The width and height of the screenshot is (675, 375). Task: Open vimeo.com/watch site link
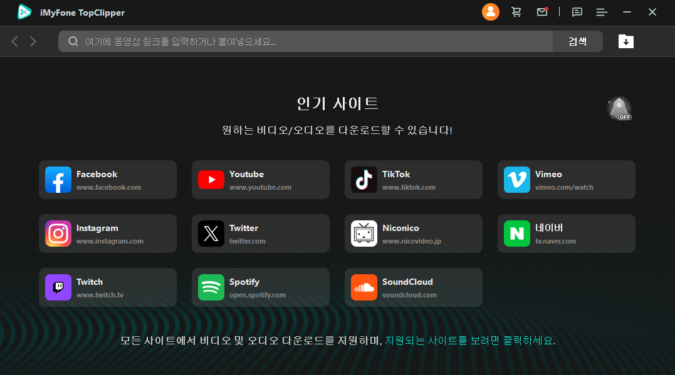click(x=564, y=188)
